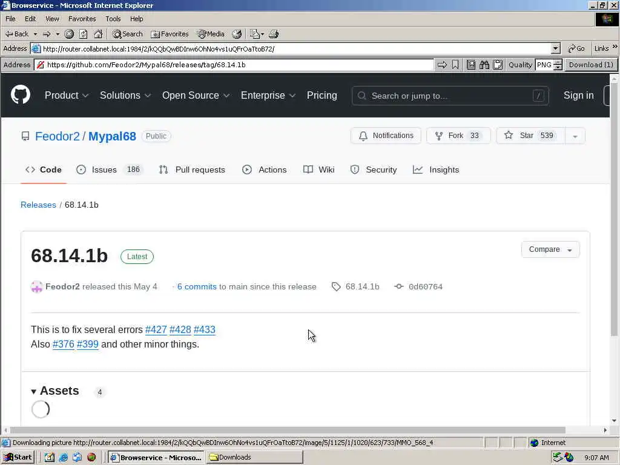Open the Compare dropdown button

[x=550, y=249]
